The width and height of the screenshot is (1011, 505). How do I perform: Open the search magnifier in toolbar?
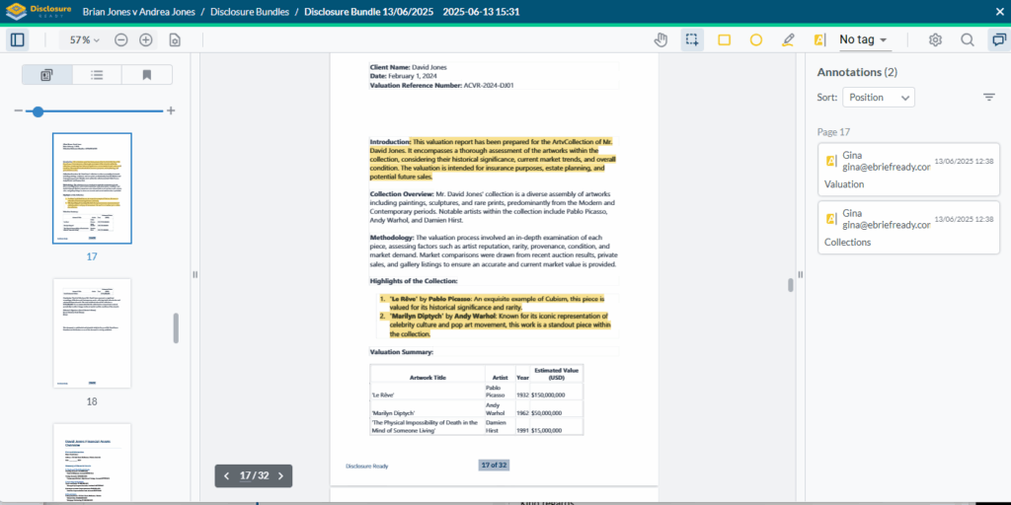coord(967,40)
